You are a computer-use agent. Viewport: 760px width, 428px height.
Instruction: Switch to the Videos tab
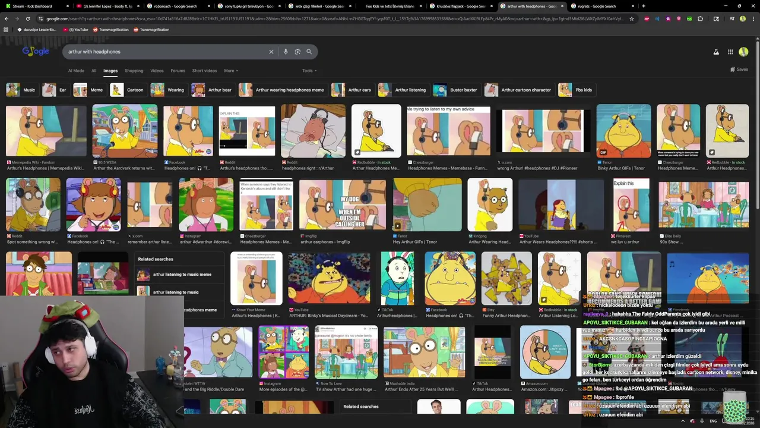[x=157, y=71]
